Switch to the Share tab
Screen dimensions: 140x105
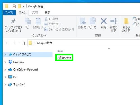coord(35,13)
